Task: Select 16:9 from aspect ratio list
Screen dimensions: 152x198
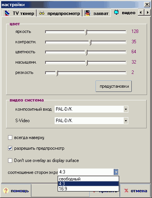Action: pos(88,188)
